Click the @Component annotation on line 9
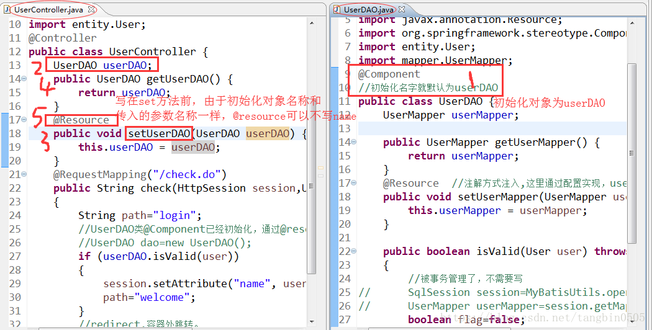This screenshot has width=652, height=330. coord(389,74)
